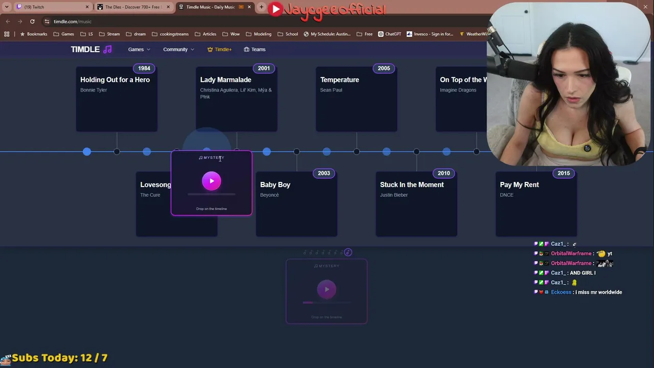This screenshot has height=368, width=654.
Task: Expand the Games dropdown menu
Action: pos(139,49)
